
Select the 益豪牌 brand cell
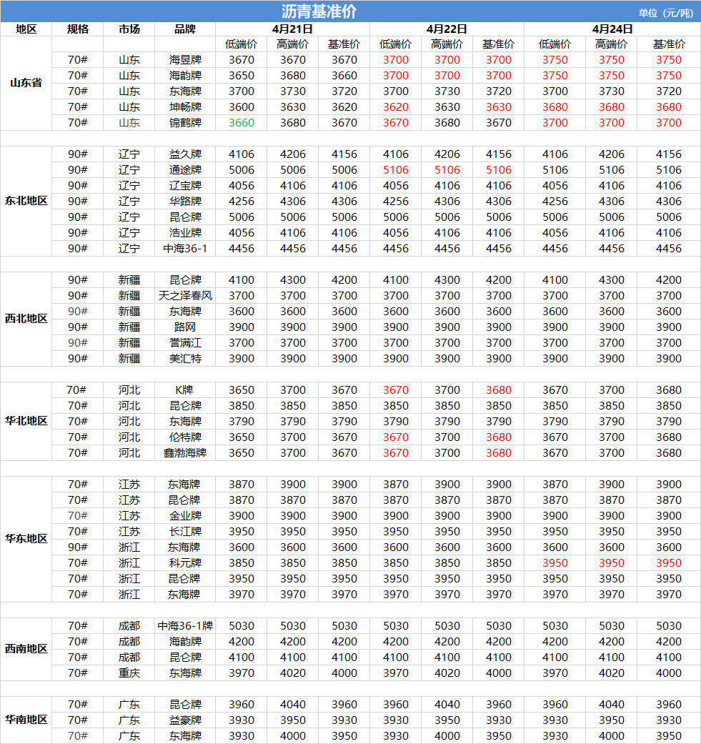click(185, 720)
